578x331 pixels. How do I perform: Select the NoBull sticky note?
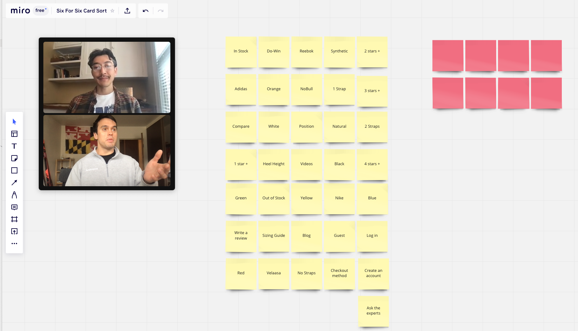307,90
